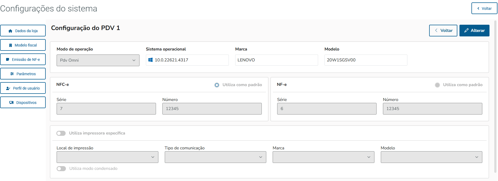Click the pencil icon on Alterar
498x181 pixels.
click(466, 31)
